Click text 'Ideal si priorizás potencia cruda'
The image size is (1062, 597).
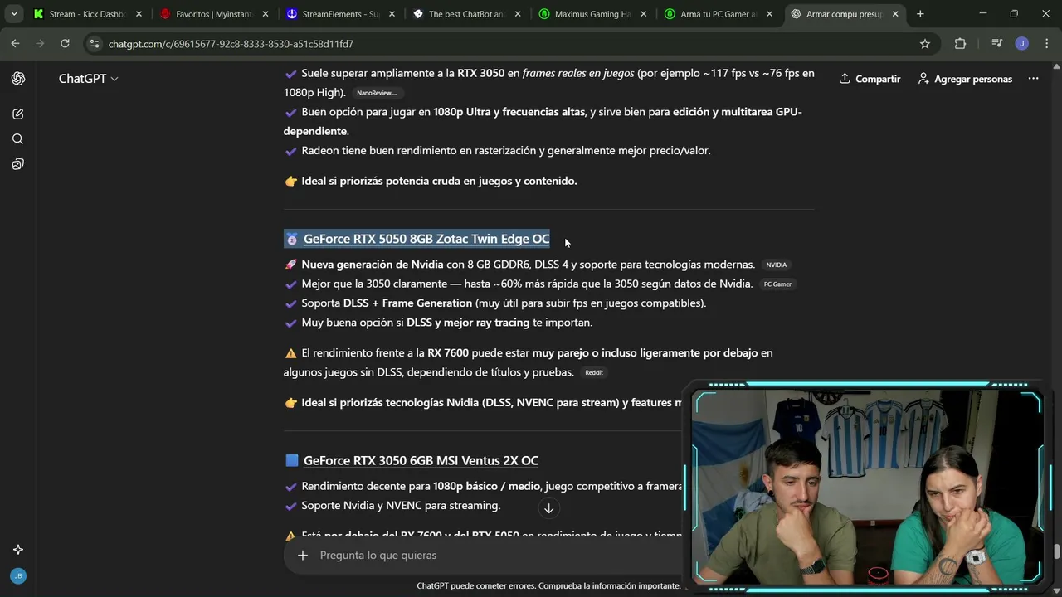pos(439,181)
